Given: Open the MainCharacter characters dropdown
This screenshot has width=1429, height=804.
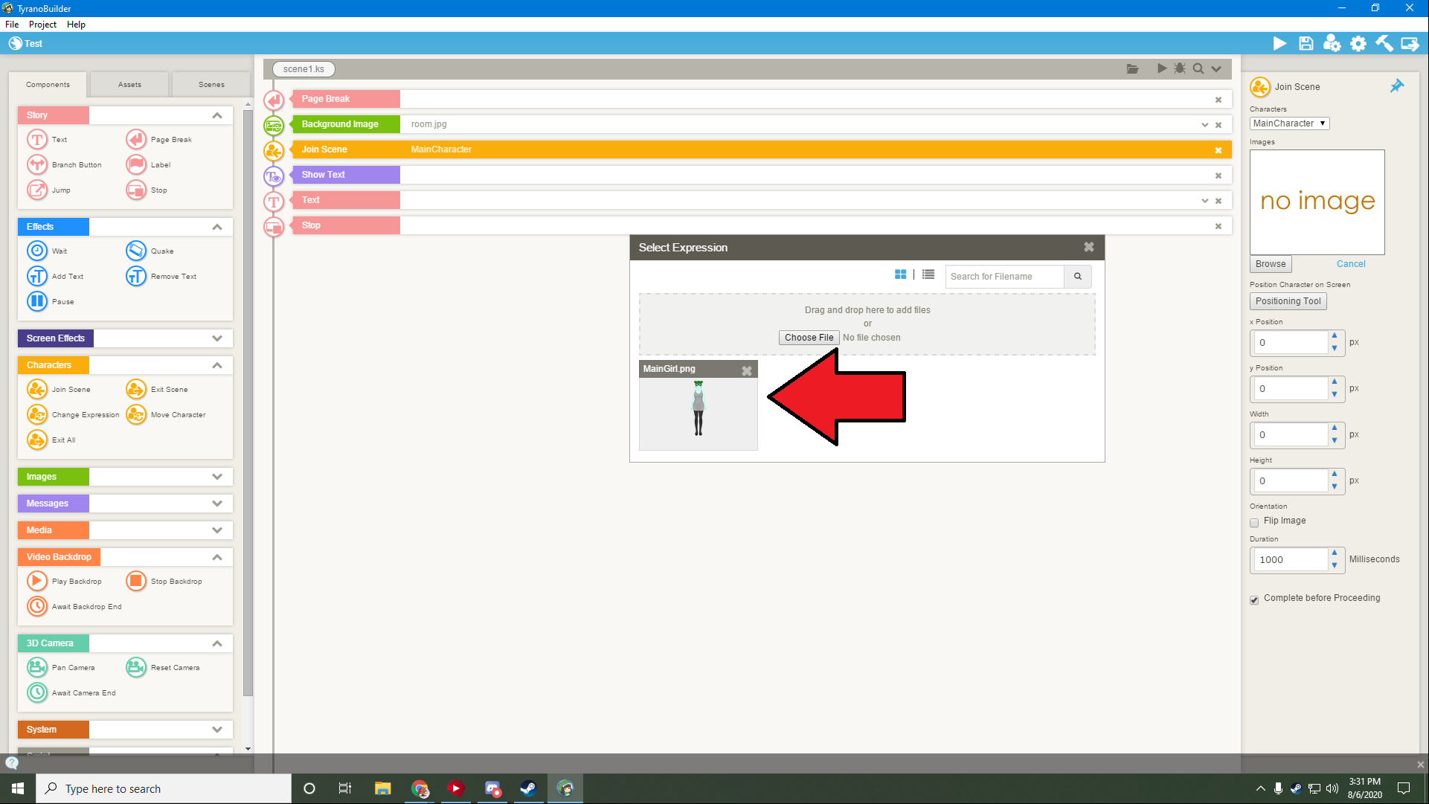Looking at the screenshot, I should click(x=1289, y=123).
